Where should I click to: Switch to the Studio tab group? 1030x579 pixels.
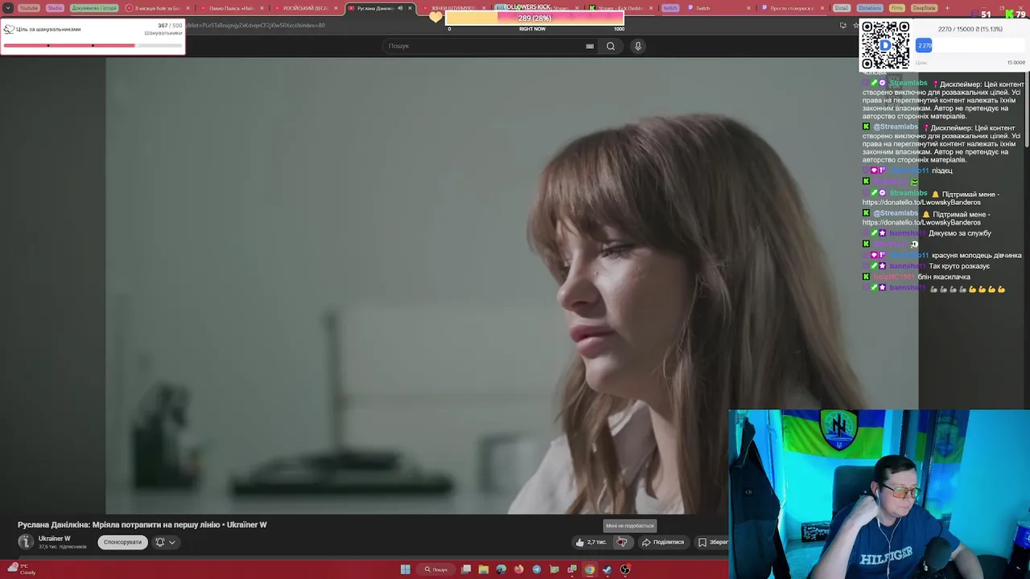pyautogui.click(x=55, y=8)
